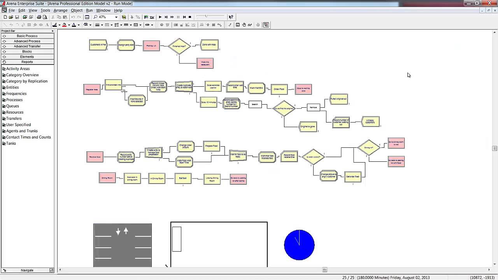Expand the Blocks panel

coord(27,51)
